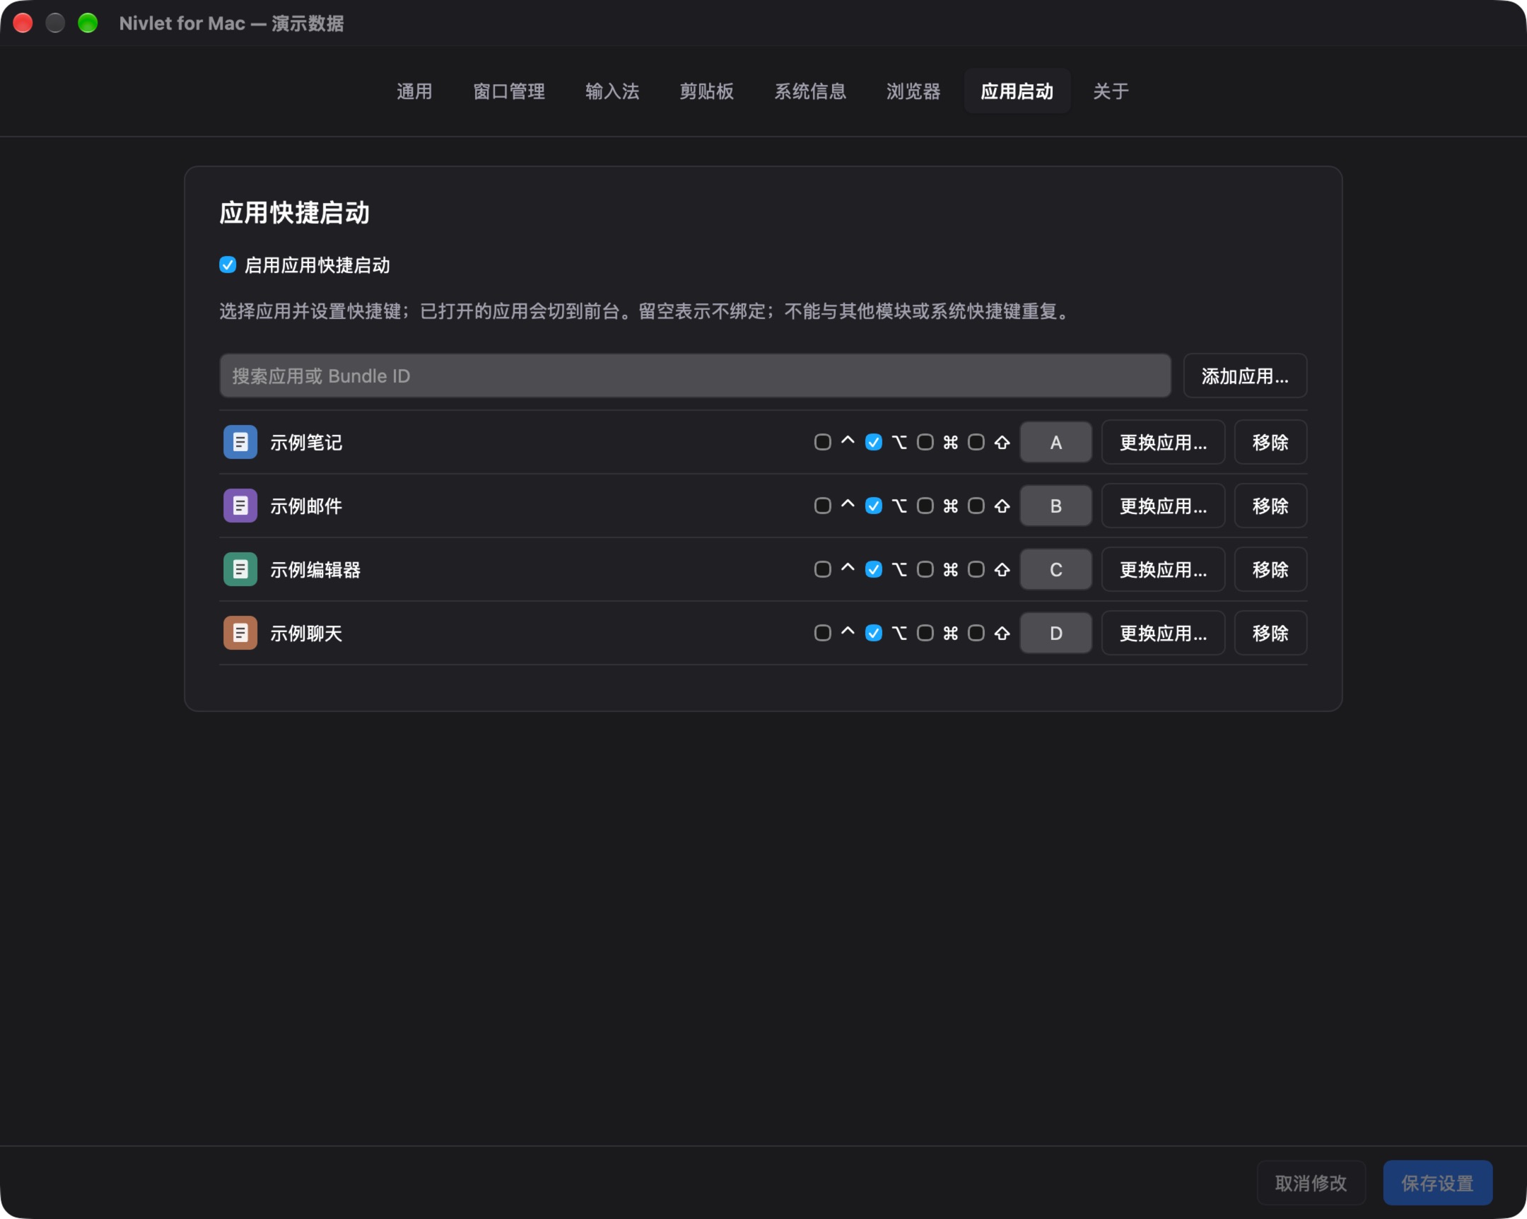Open the 关于 tab

1111,91
